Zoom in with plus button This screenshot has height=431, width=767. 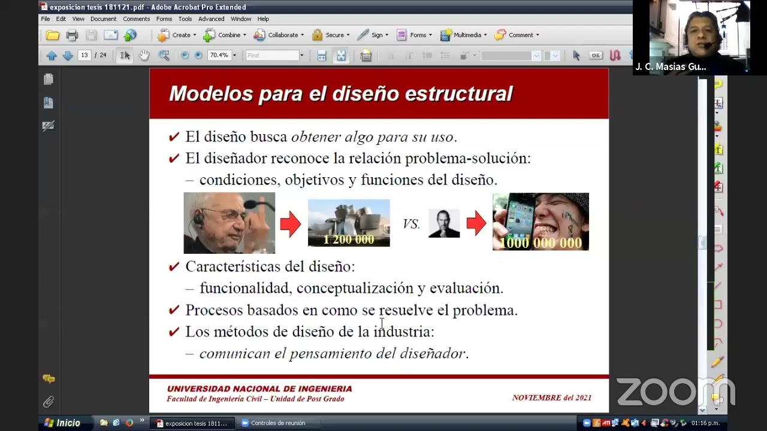click(198, 56)
